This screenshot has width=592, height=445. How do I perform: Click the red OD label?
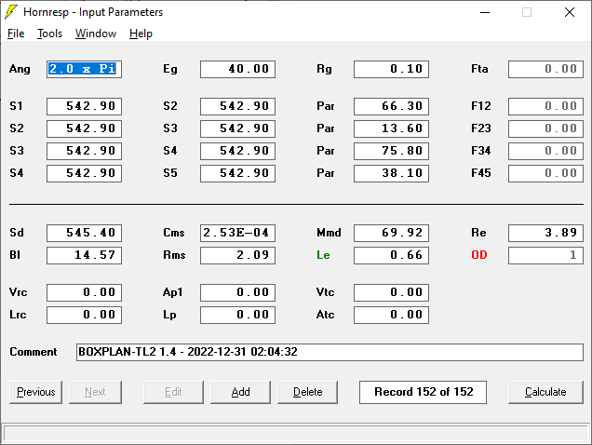[x=479, y=255]
